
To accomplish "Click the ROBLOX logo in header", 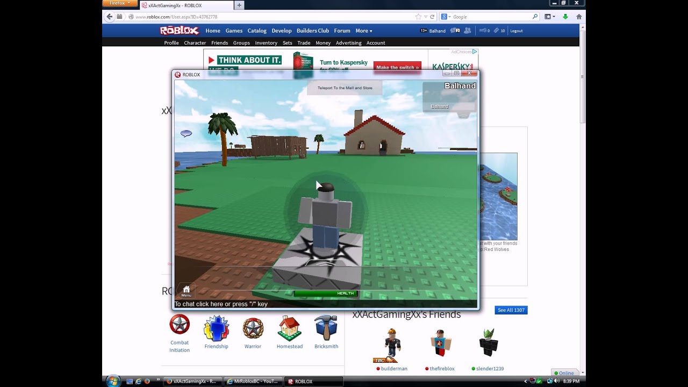I will [180, 31].
